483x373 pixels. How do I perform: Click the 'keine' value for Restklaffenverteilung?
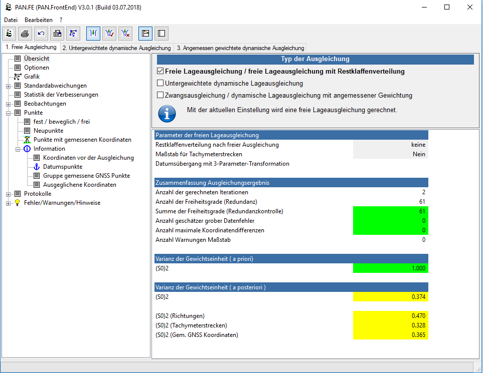pyautogui.click(x=391, y=145)
